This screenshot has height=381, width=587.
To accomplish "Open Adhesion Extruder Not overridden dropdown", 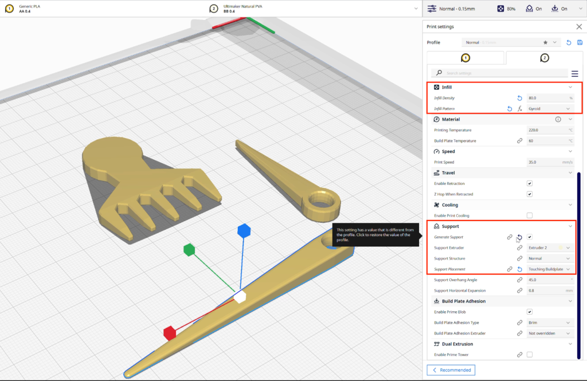I will [x=550, y=333].
